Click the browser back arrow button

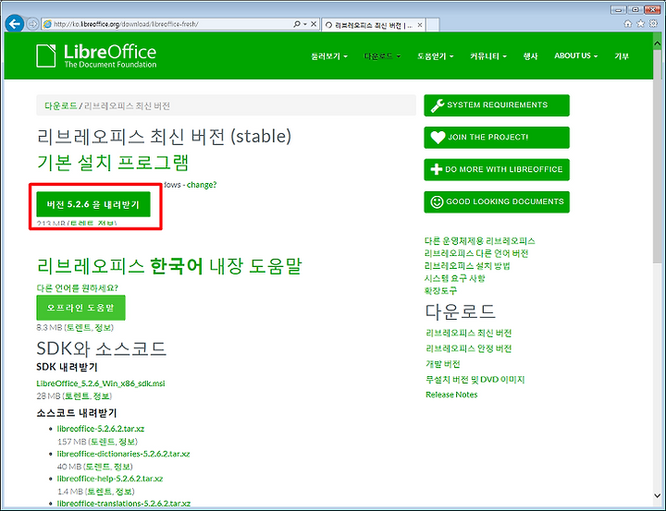tap(15, 24)
